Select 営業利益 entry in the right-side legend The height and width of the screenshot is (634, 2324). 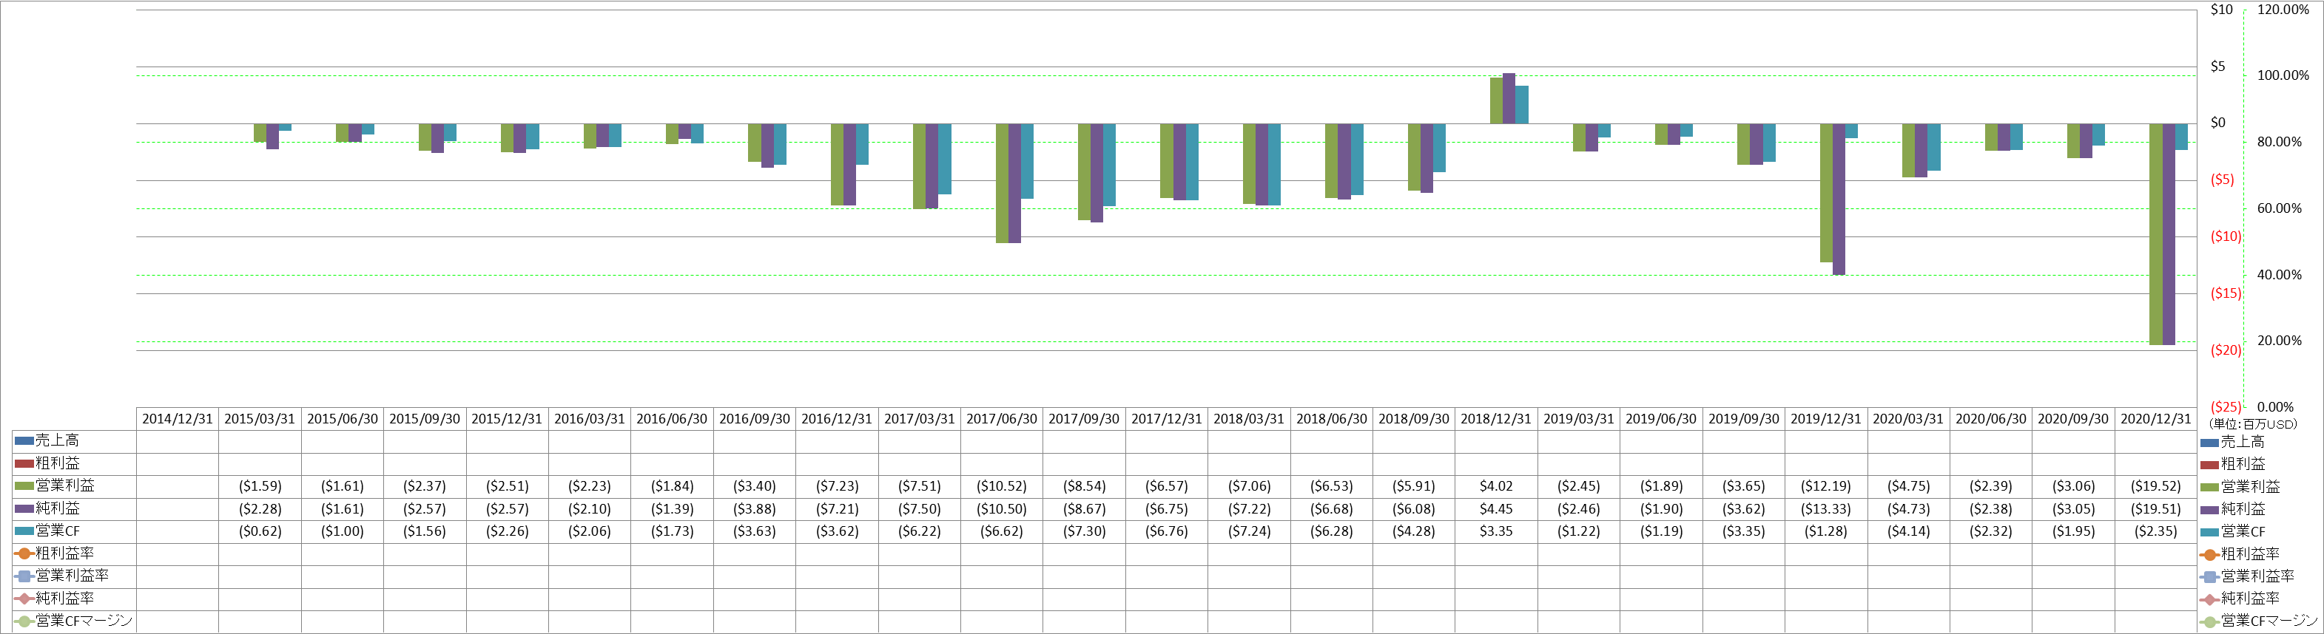point(2240,487)
